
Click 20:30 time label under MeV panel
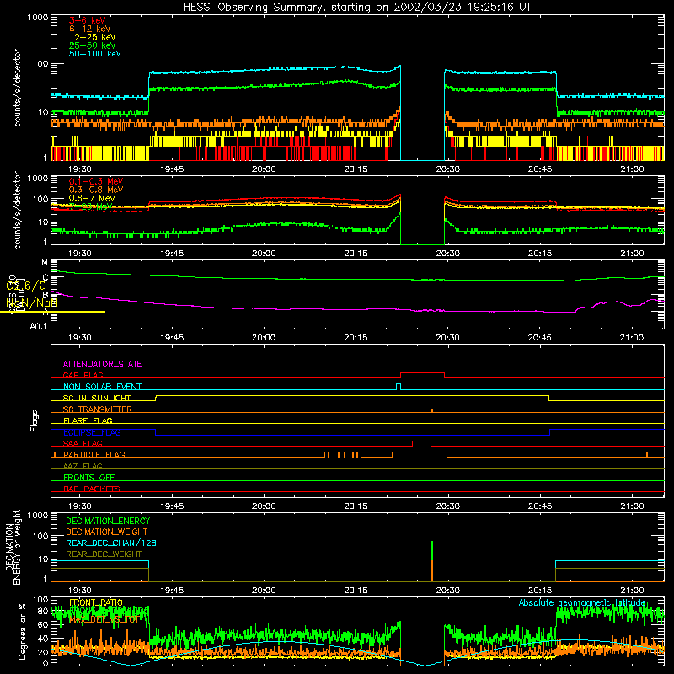(448, 254)
